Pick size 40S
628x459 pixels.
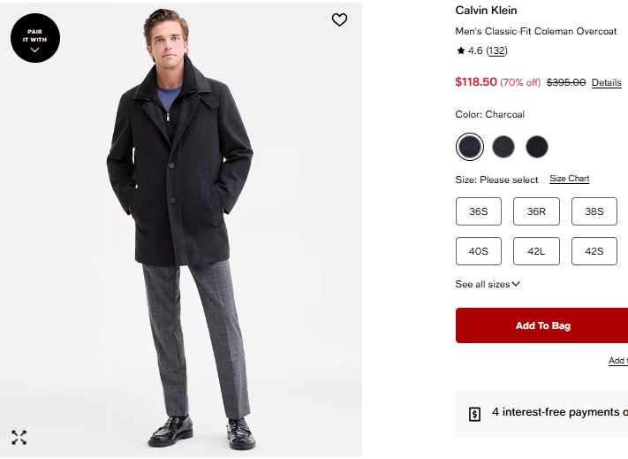[479, 251]
